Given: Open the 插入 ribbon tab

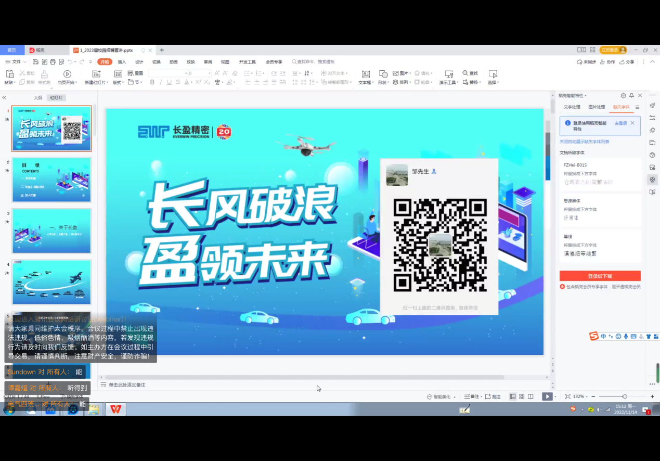Looking at the screenshot, I should [122, 62].
